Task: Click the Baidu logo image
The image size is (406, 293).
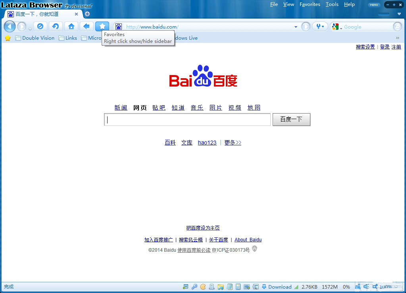Action: [203, 76]
